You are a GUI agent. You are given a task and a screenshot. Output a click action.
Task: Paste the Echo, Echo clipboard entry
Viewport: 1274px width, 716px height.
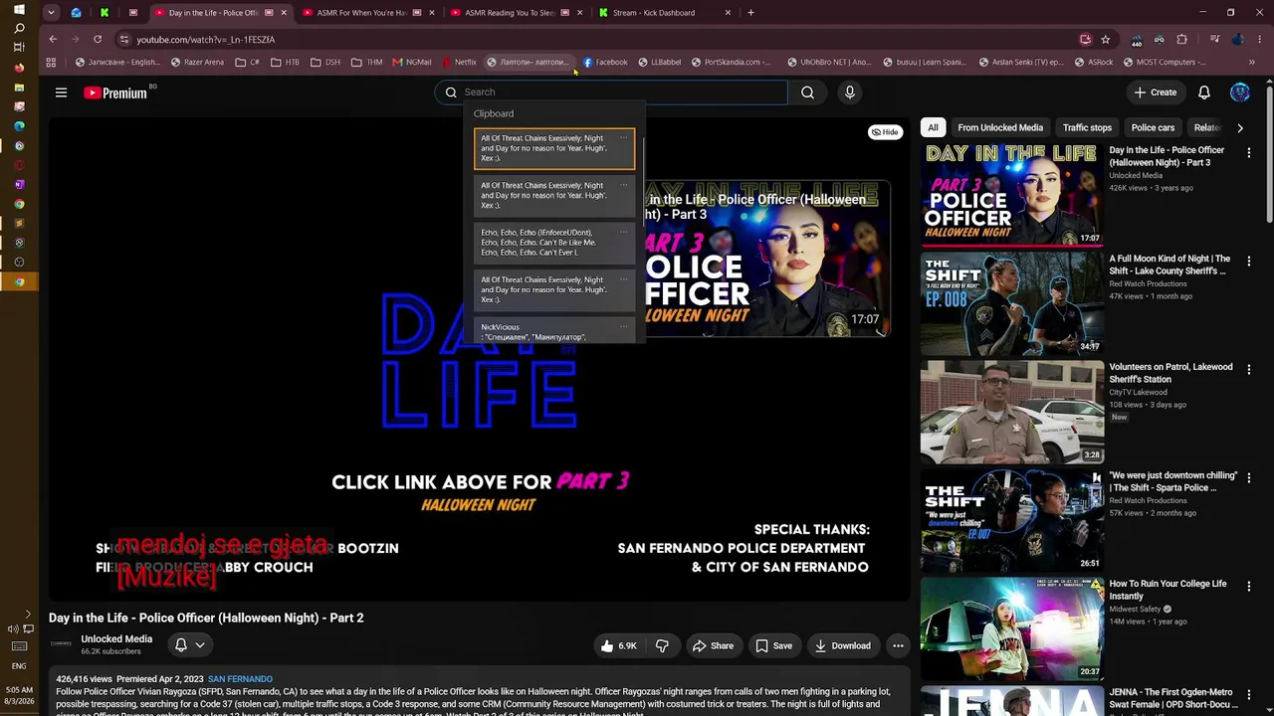(553, 243)
